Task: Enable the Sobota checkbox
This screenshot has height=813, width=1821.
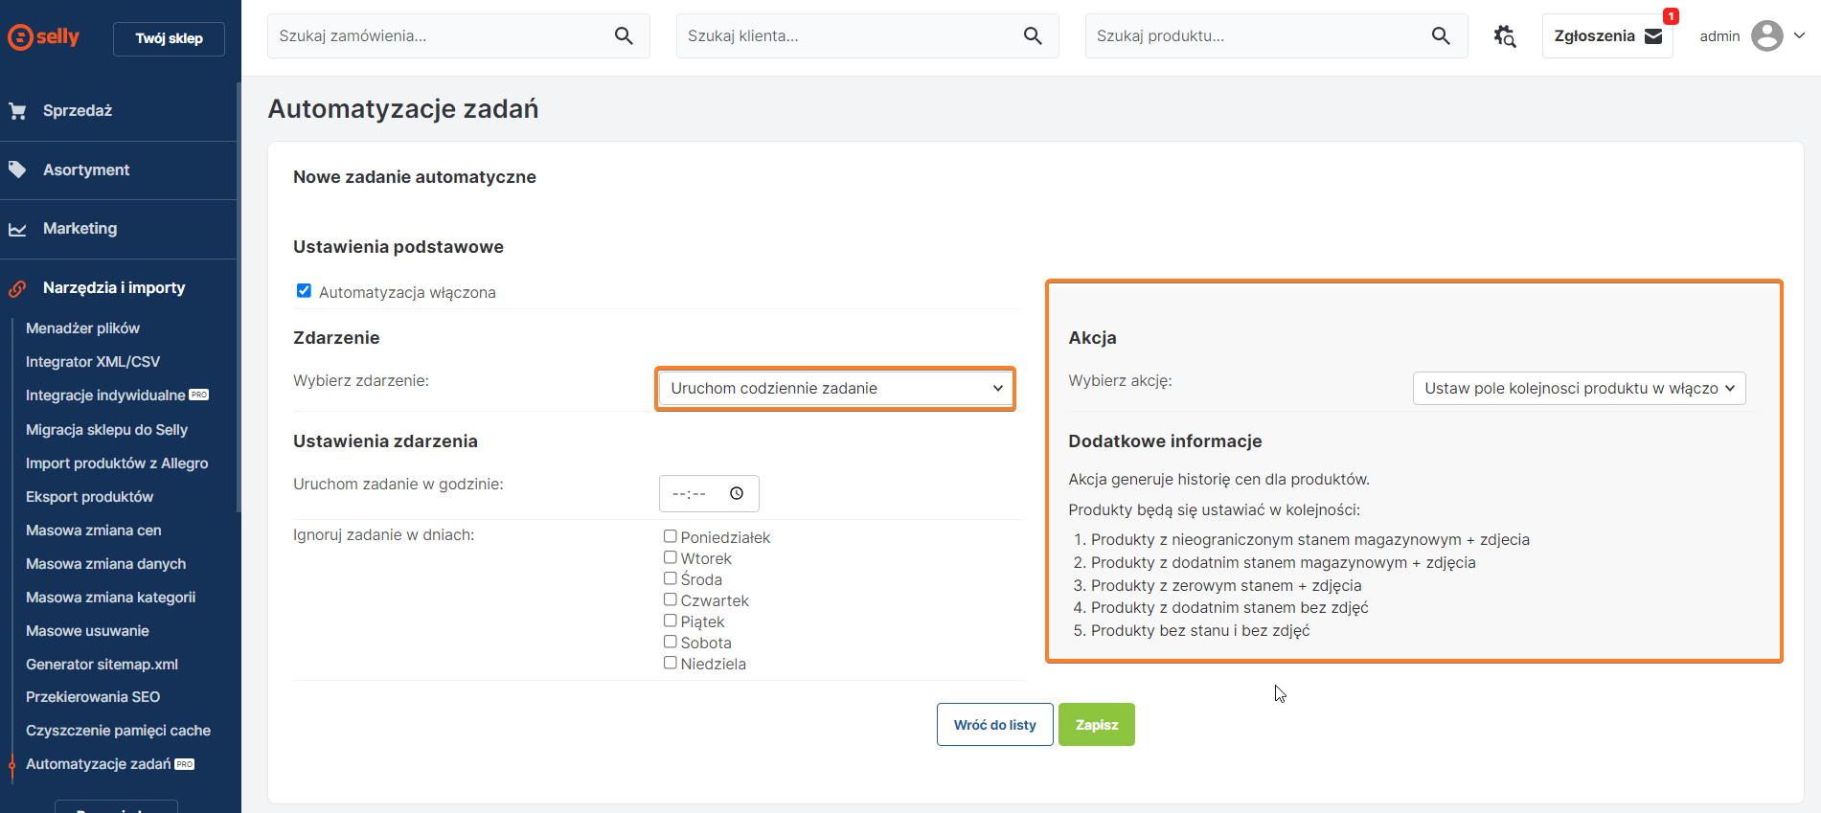Action: [x=671, y=643]
